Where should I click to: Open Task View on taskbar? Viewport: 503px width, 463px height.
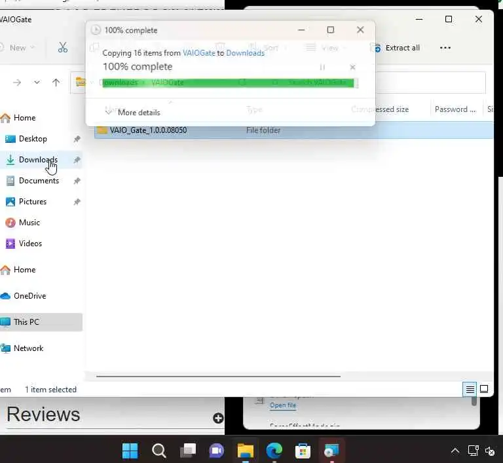click(x=188, y=451)
